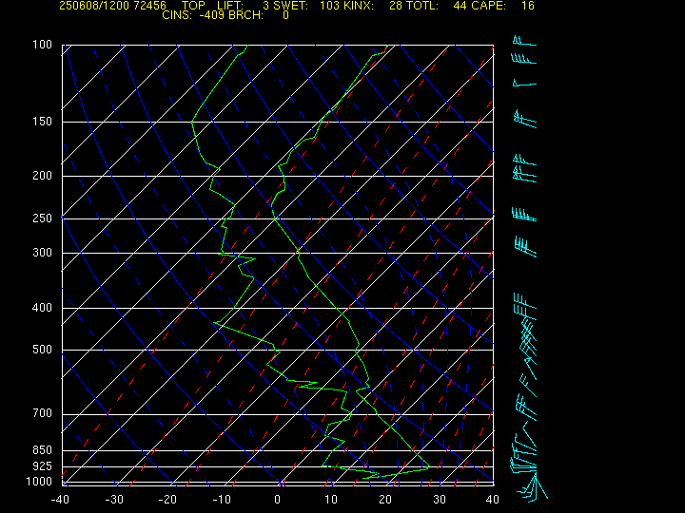Click the 30 temperature axis label
The width and height of the screenshot is (685, 513).
pos(440,500)
